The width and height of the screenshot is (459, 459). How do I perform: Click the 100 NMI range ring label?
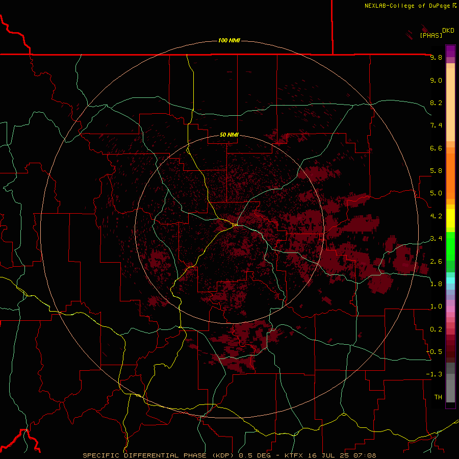click(x=229, y=40)
